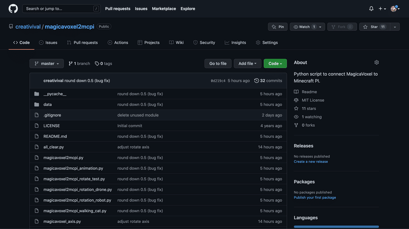Click the file icon beside all_clear.py
The width and height of the screenshot is (409, 229).
click(36, 147)
